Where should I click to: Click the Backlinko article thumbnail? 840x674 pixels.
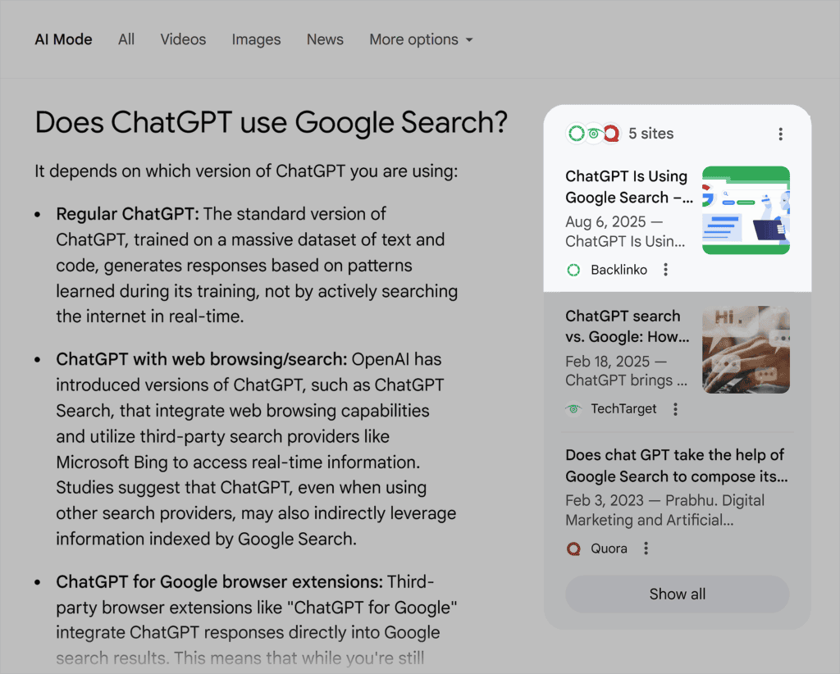[746, 210]
